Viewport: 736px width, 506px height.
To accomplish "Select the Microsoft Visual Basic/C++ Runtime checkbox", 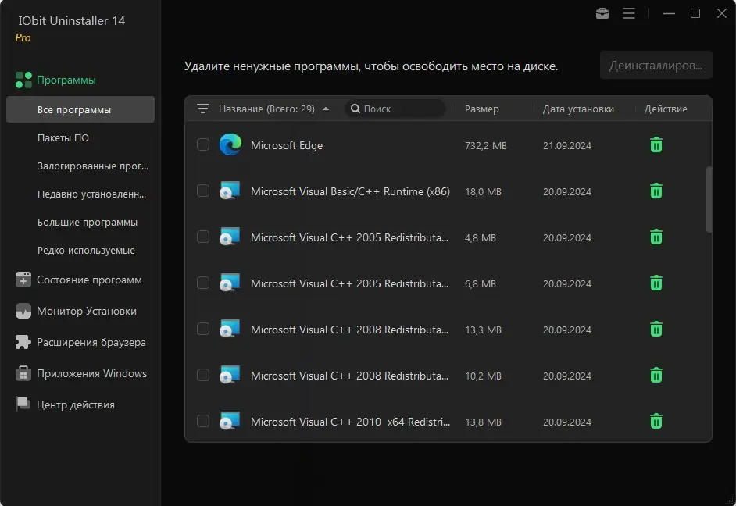I will pyautogui.click(x=202, y=191).
